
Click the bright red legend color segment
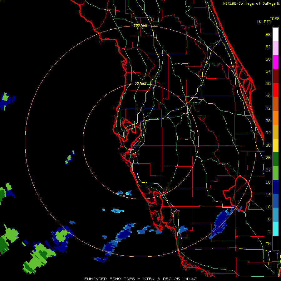pyautogui.click(x=276, y=90)
